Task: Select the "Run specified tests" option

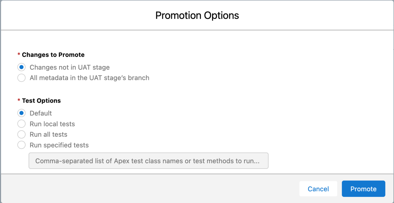Action: (22, 145)
